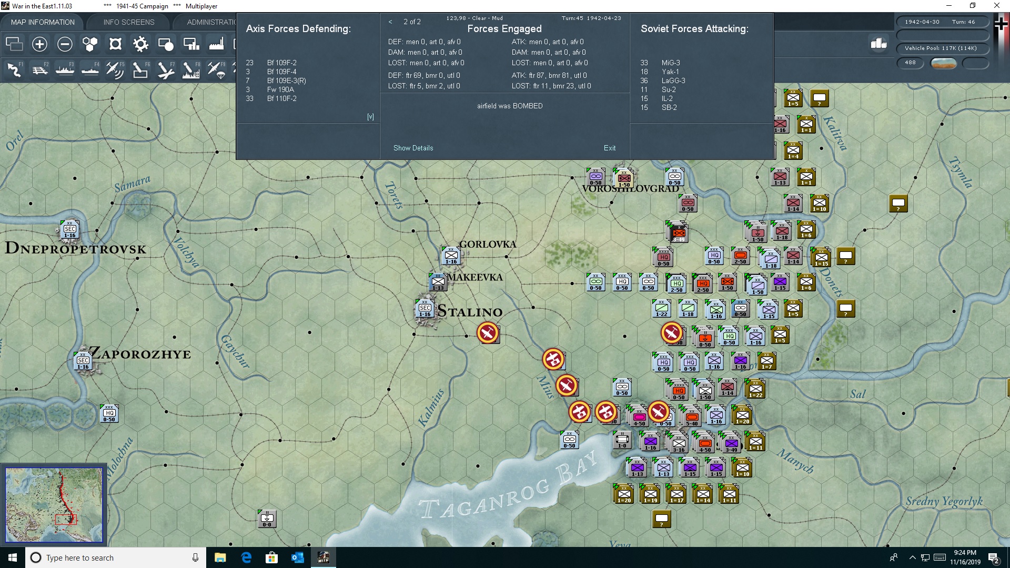Open the MAP INFORMATION tab

43,22
